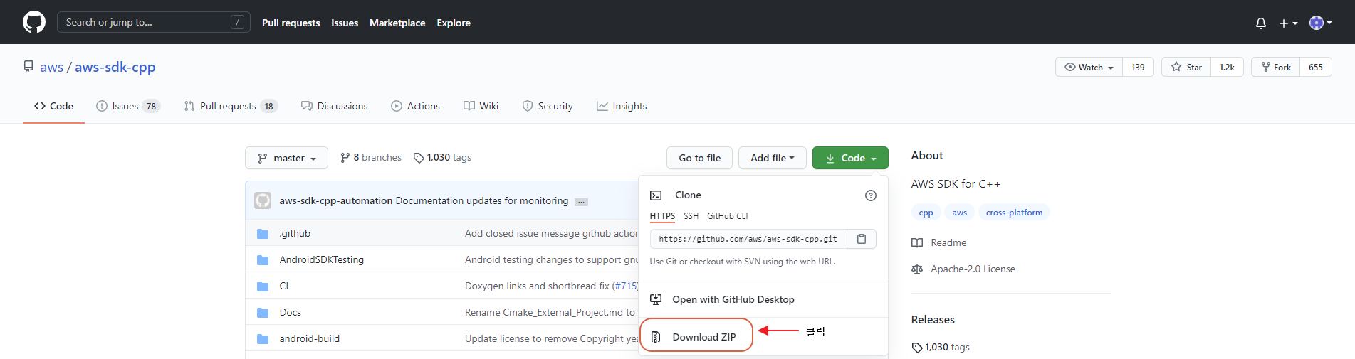Copy clone URL with clipboard icon

[x=862, y=239]
